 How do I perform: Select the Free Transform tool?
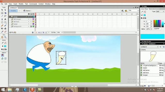[x=2, y=13]
